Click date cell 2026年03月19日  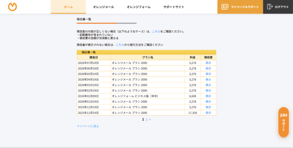pyautogui.click(x=94, y=85)
